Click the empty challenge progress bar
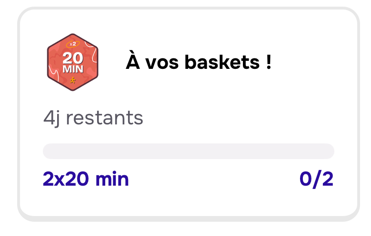Viewport: 371px width, 236px height. [x=189, y=151]
